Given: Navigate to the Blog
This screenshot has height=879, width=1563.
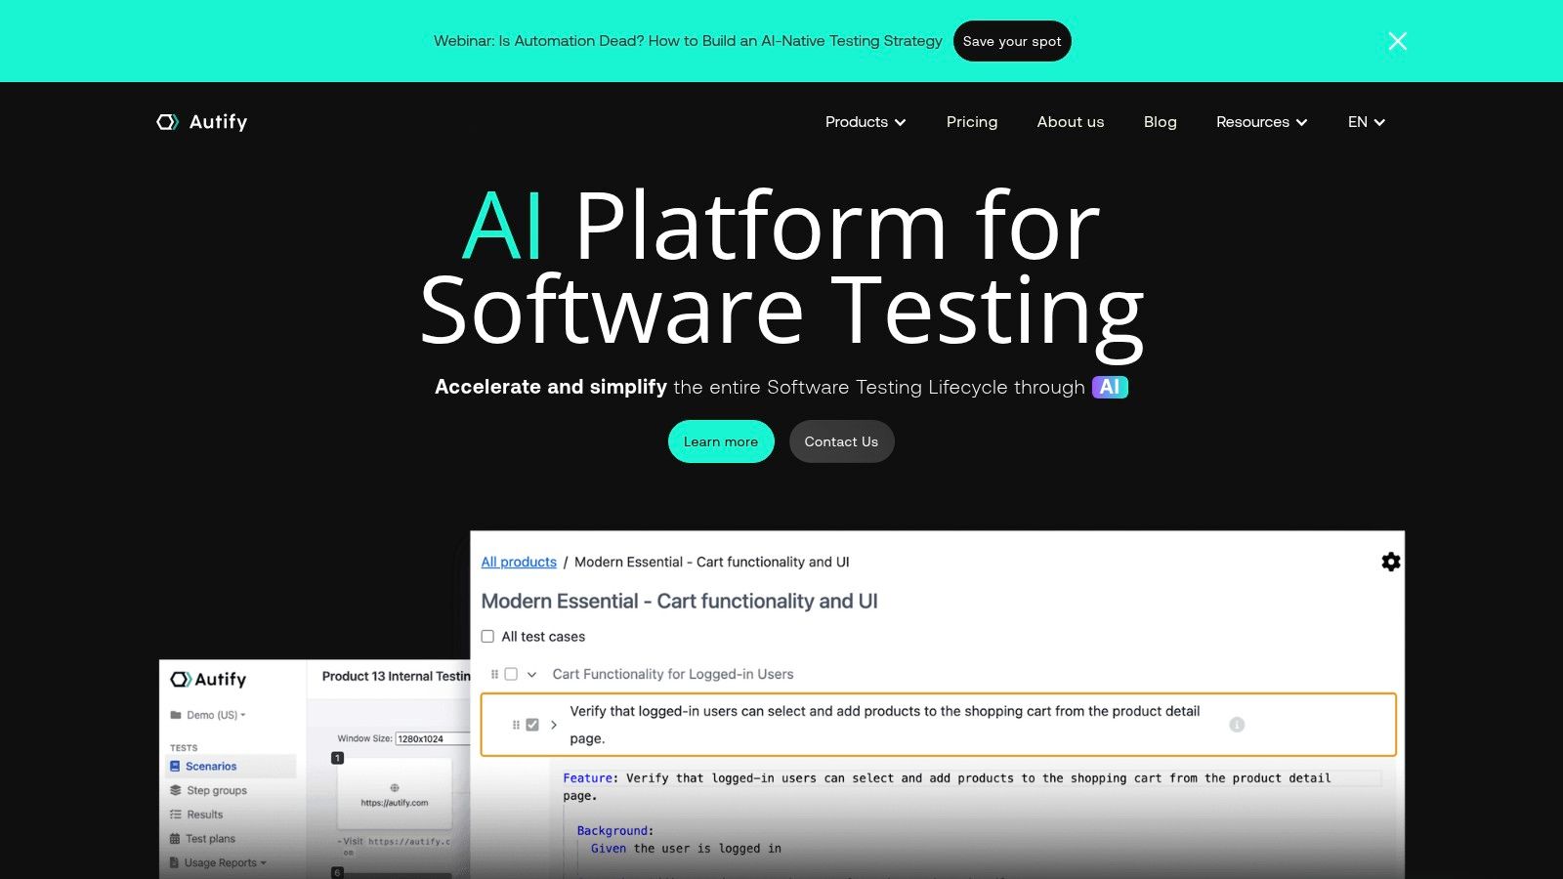Looking at the screenshot, I should click(x=1161, y=122).
